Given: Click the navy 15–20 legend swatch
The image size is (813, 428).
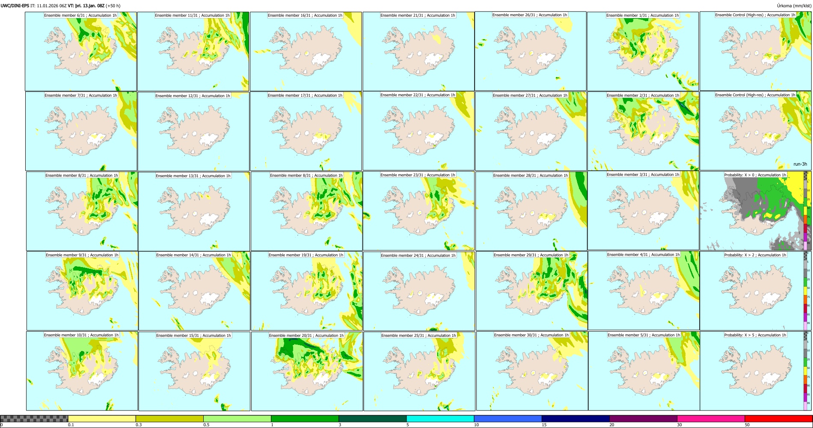Looking at the screenshot, I should click(576, 419).
